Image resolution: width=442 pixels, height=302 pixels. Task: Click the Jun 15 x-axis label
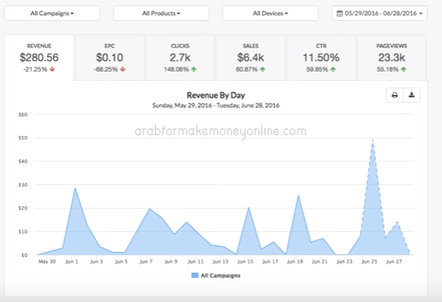click(245, 262)
